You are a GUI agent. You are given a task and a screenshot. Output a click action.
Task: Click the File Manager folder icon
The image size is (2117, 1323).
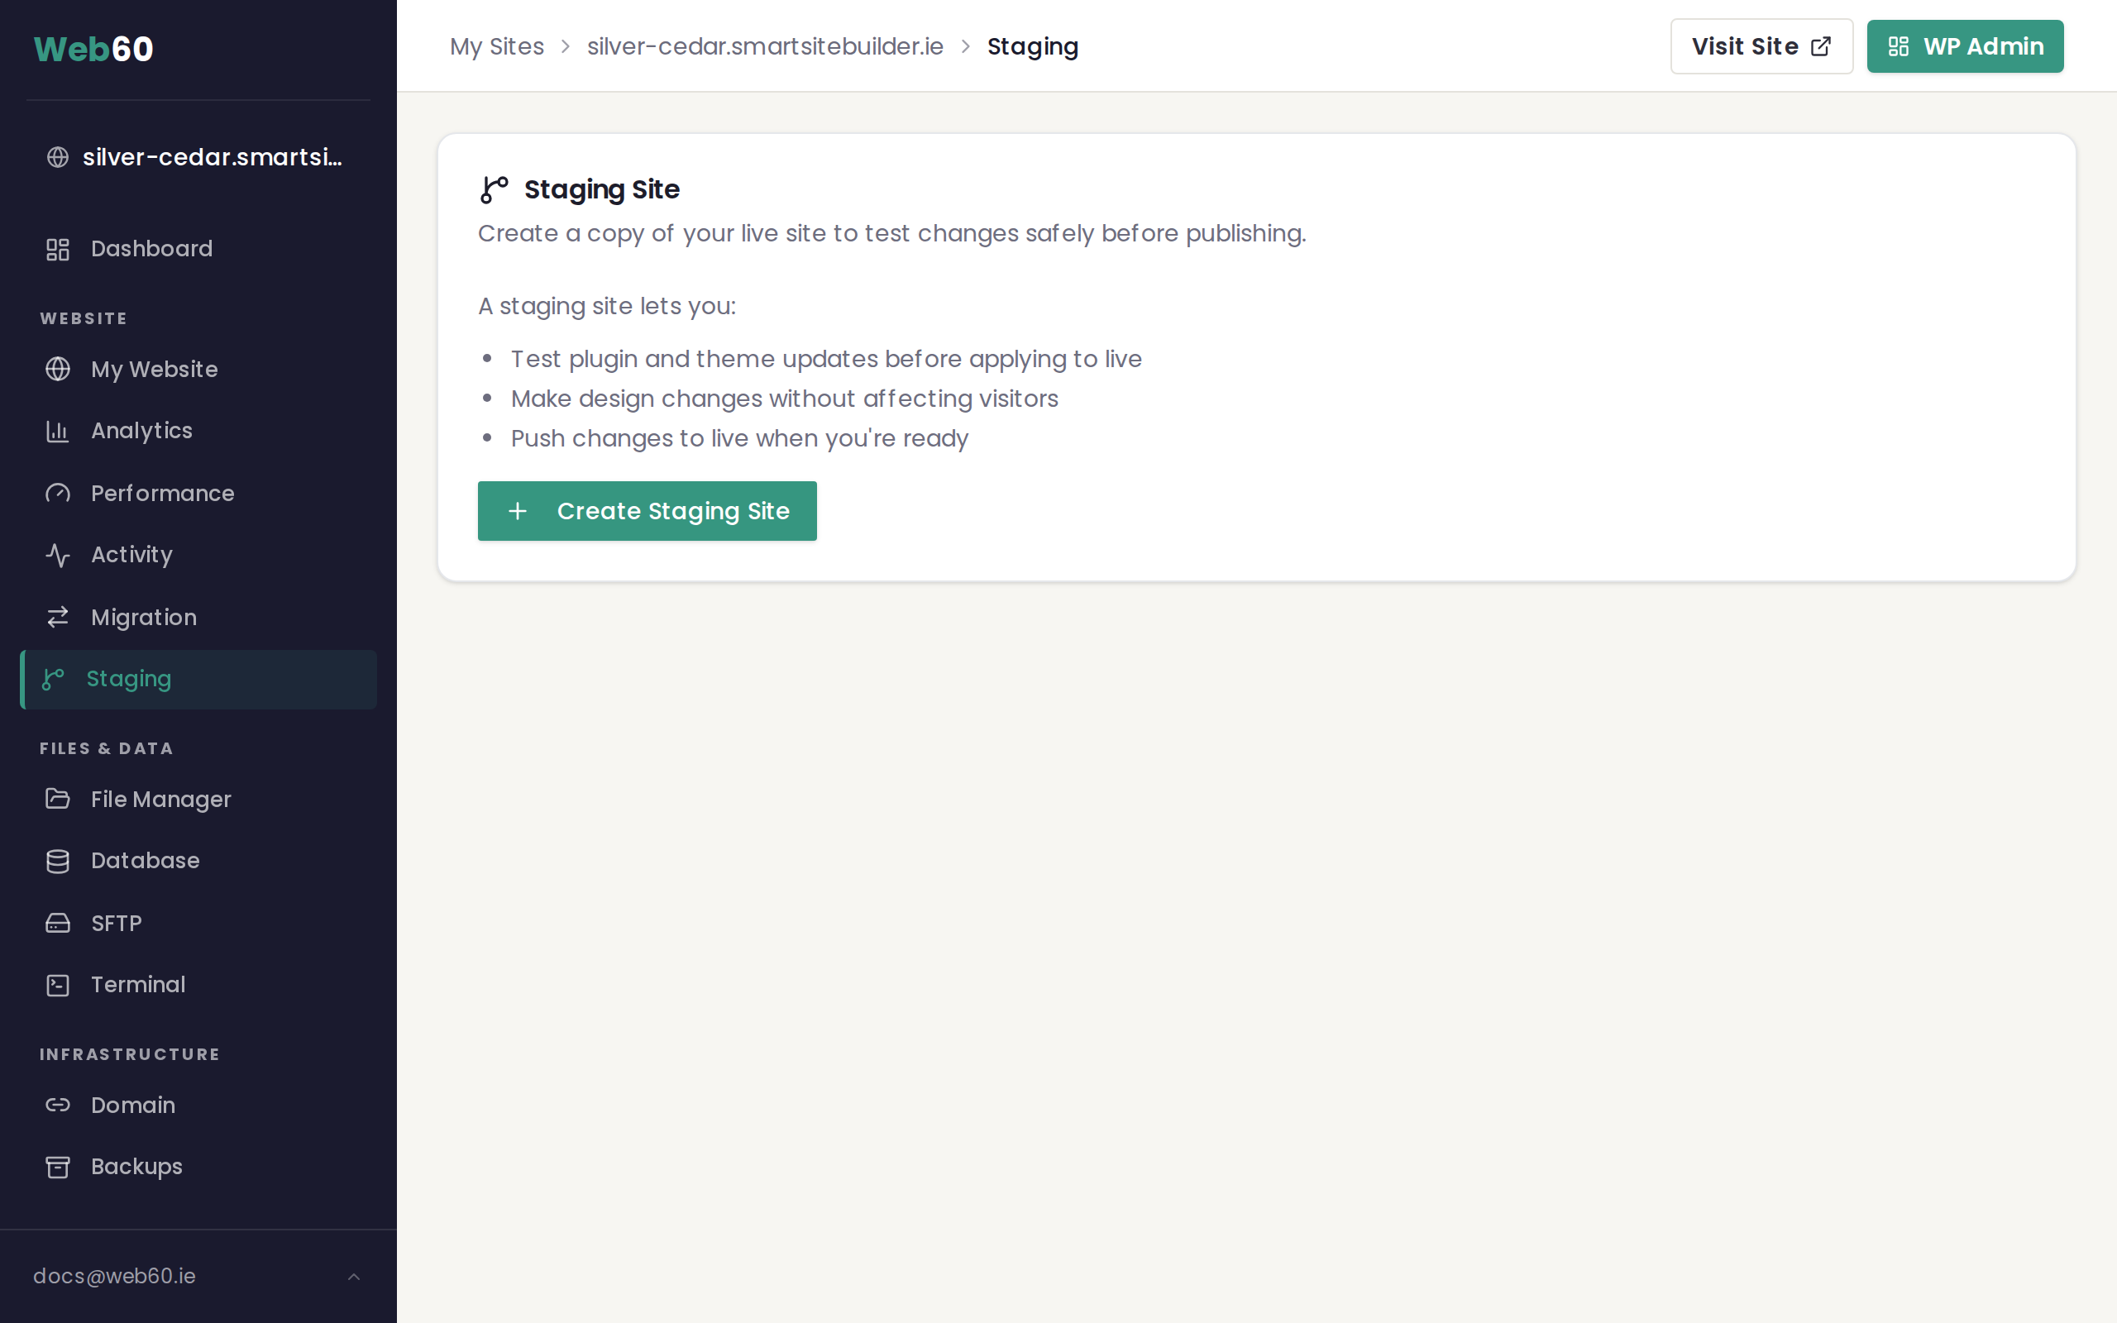tap(58, 799)
